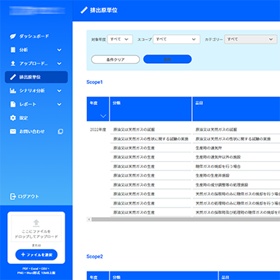Click the 条件クリア button
Image resolution: width=280 pixels, height=280 pixels.
click(x=115, y=59)
